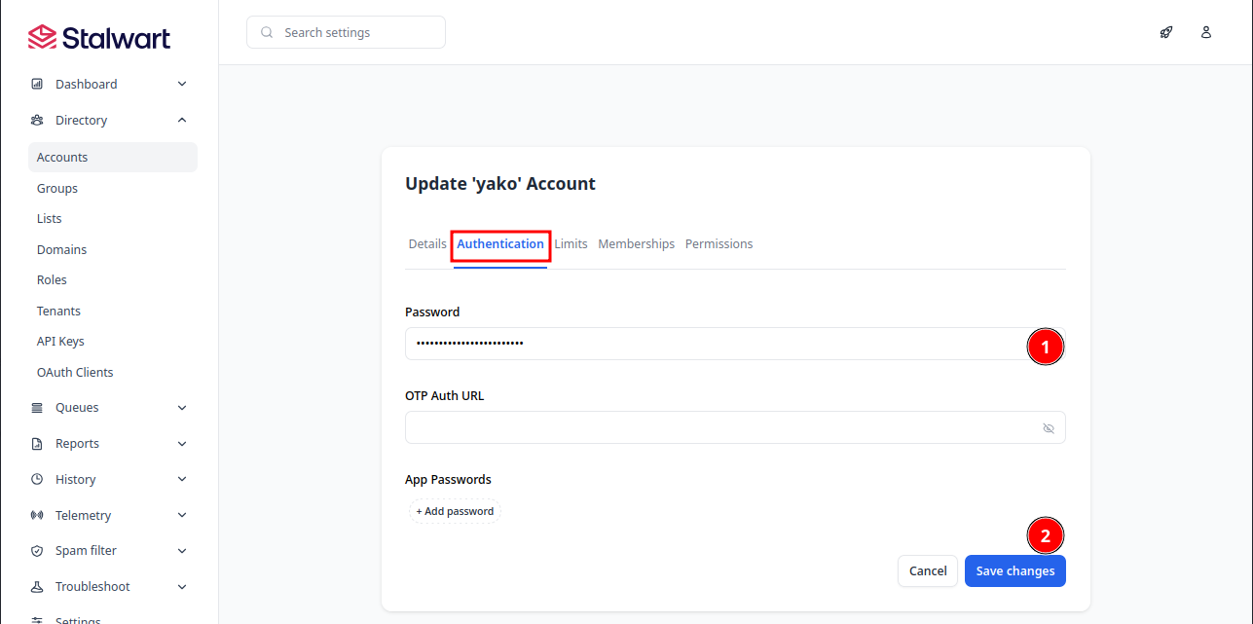This screenshot has width=1253, height=624.
Task: Open API Keys in the sidebar
Action: click(x=60, y=342)
